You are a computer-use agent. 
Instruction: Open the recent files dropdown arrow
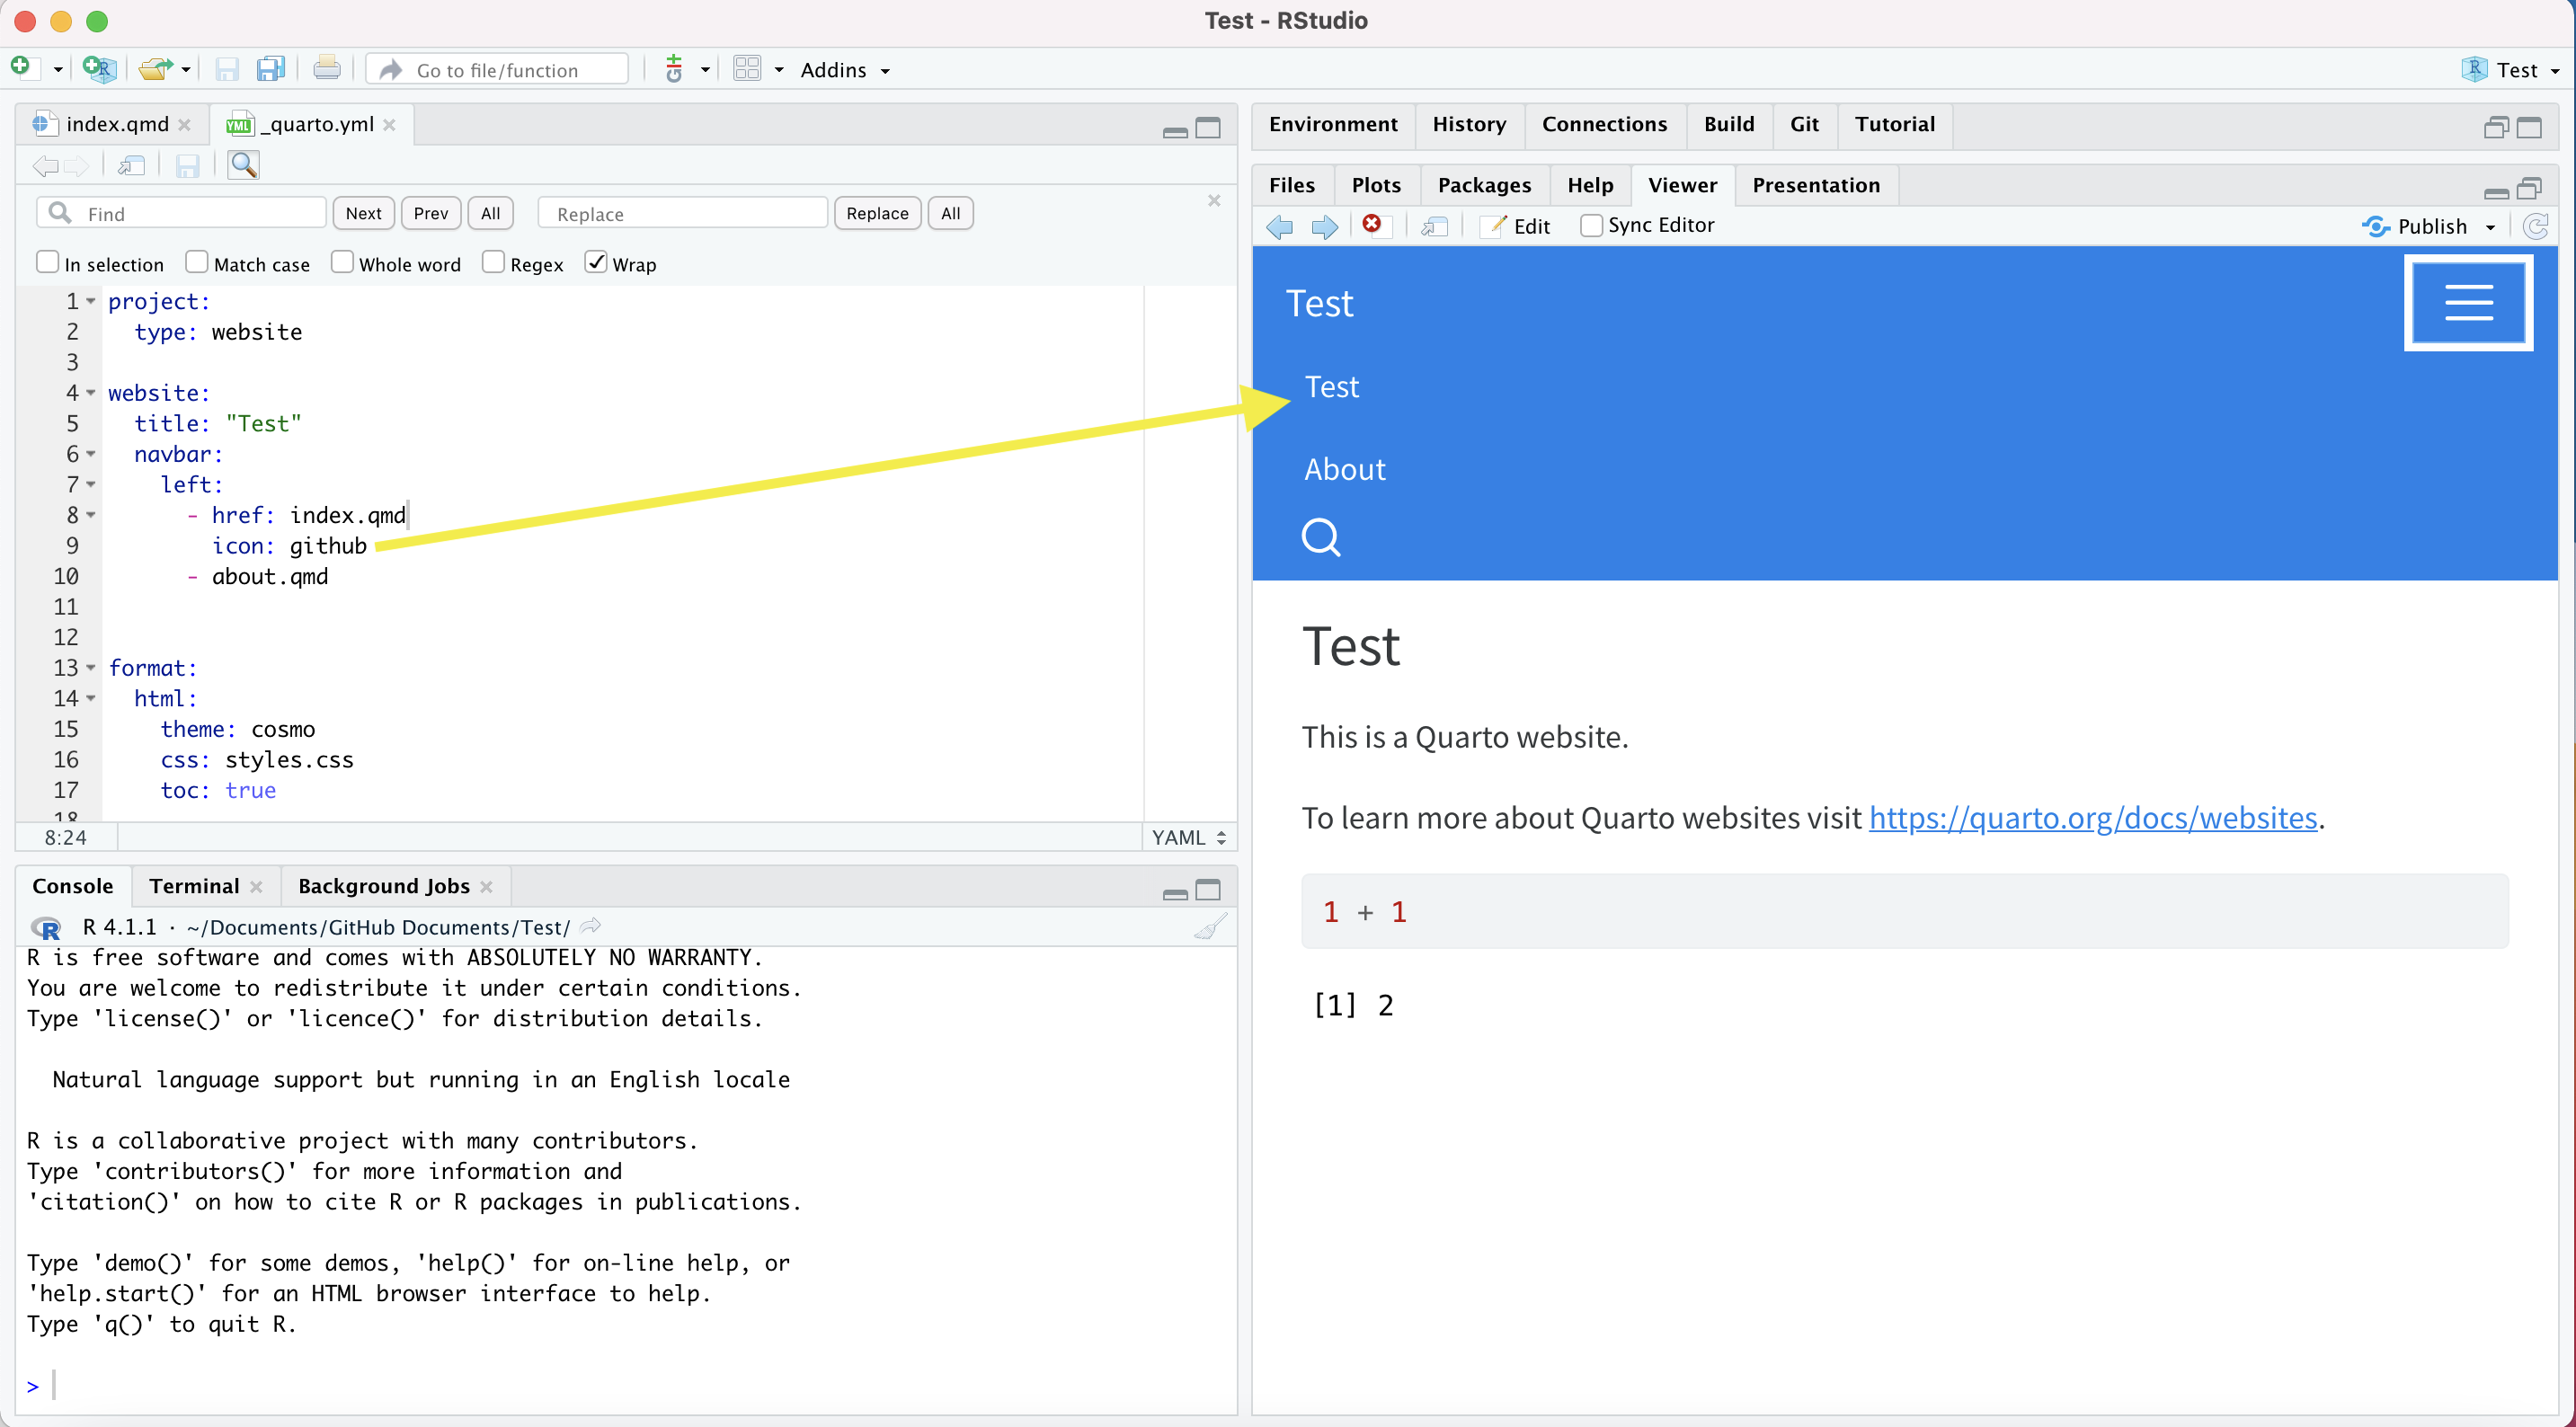(186, 70)
